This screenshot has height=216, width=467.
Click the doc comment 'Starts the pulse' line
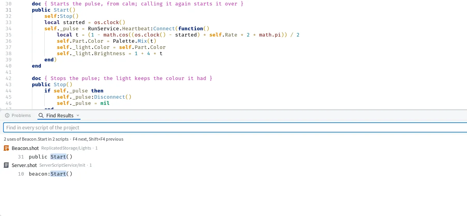tap(137, 3)
